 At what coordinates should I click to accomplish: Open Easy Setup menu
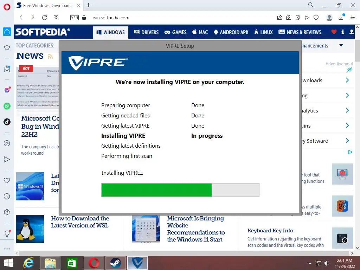tap(353, 18)
